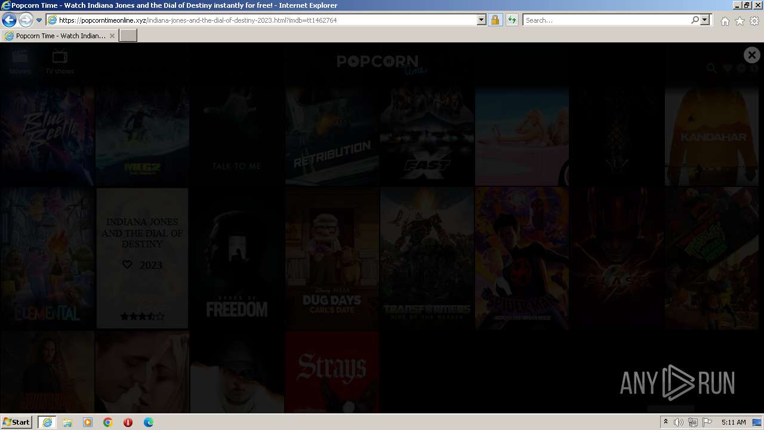Click the 2023 year label
Screen dimensions: 764x430
[x=151, y=265]
